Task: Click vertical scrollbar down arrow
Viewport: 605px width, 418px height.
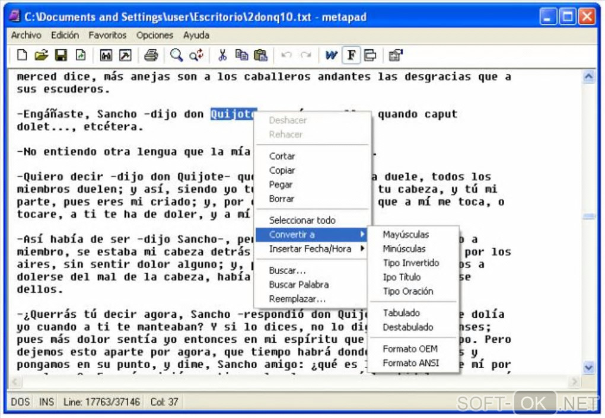Action: click(x=588, y=368)
